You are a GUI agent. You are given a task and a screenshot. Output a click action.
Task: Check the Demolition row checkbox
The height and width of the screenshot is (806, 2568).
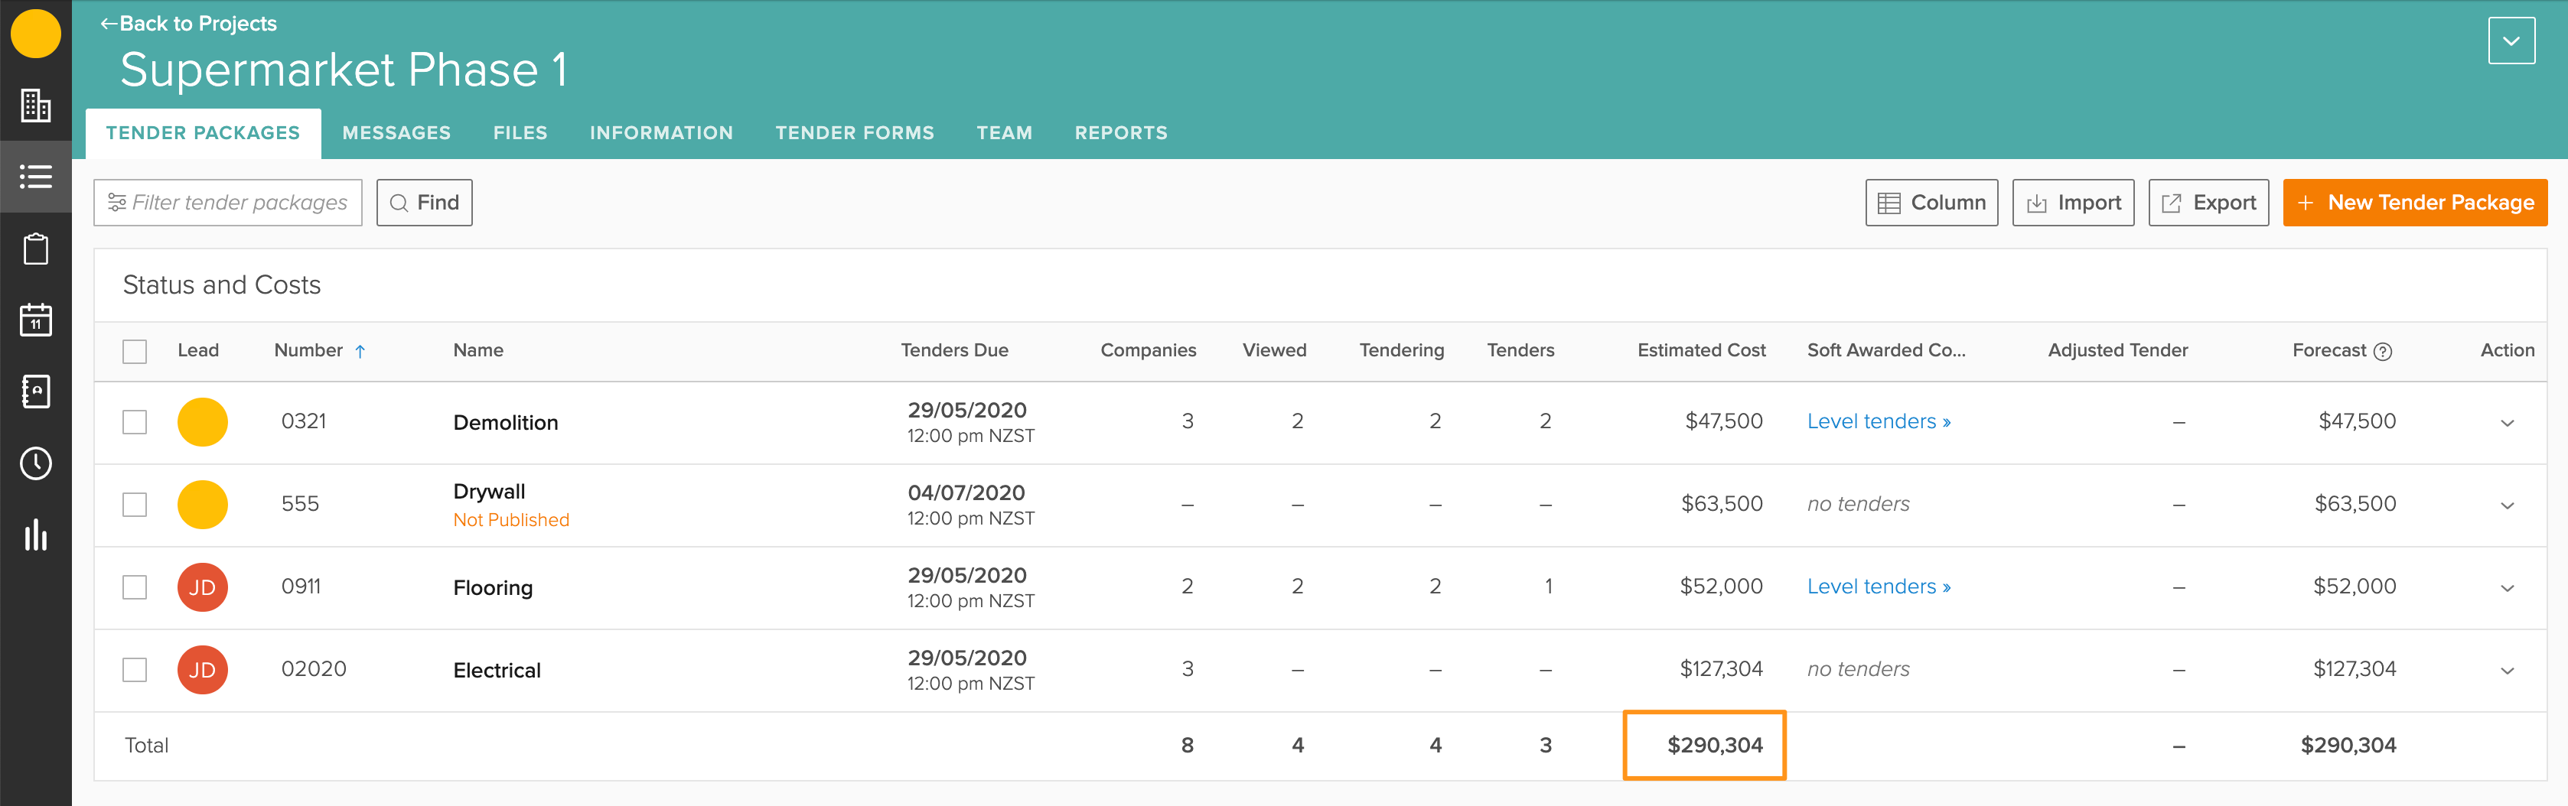pyautogui.click(x=135, y=421)
